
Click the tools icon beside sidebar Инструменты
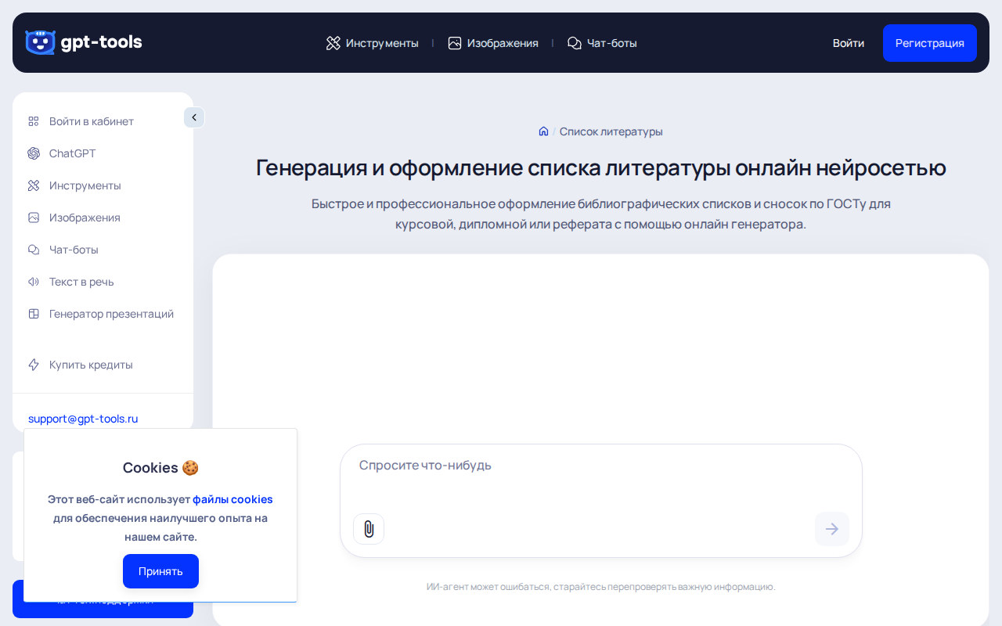tap(34, 185)
